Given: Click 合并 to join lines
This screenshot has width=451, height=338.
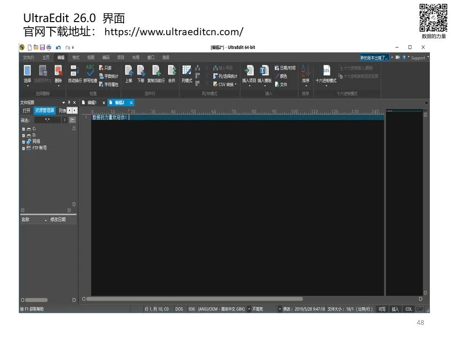Looking at the screenshot, I should (x=172, y=74).
